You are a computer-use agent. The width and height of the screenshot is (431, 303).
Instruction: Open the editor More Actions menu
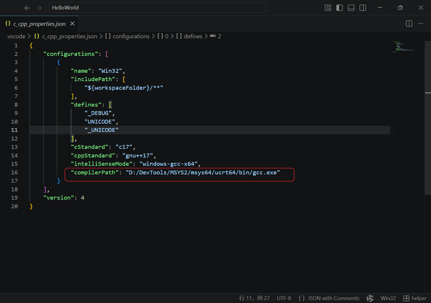coord(421,23)
